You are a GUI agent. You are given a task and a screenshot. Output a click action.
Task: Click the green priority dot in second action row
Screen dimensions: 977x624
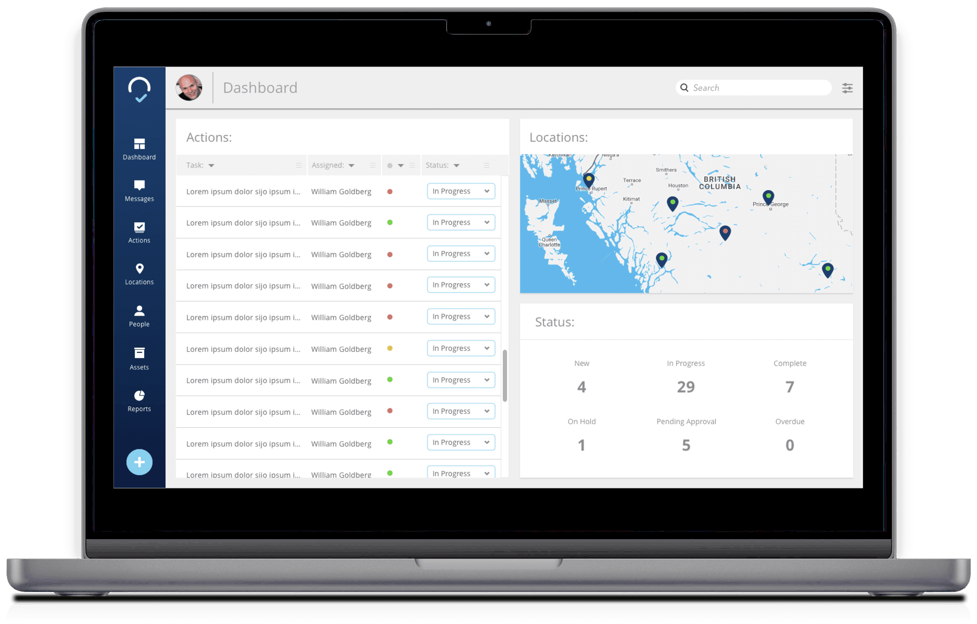click(390, 223)
